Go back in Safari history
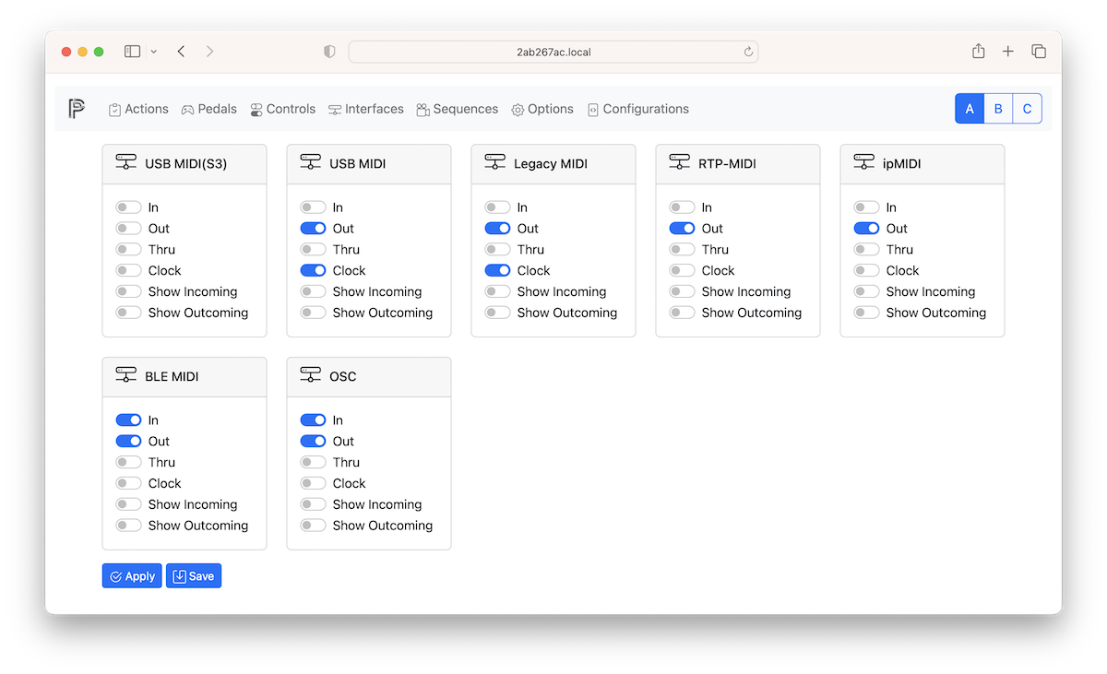Screen dimensions: 1107x674 [x=181, y=52]
